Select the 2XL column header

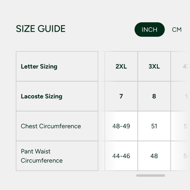point(121,66)
